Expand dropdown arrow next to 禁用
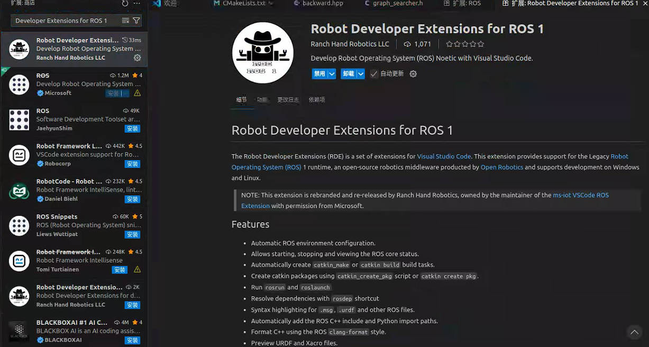649x347 pixels. click(x=332, y=74)
